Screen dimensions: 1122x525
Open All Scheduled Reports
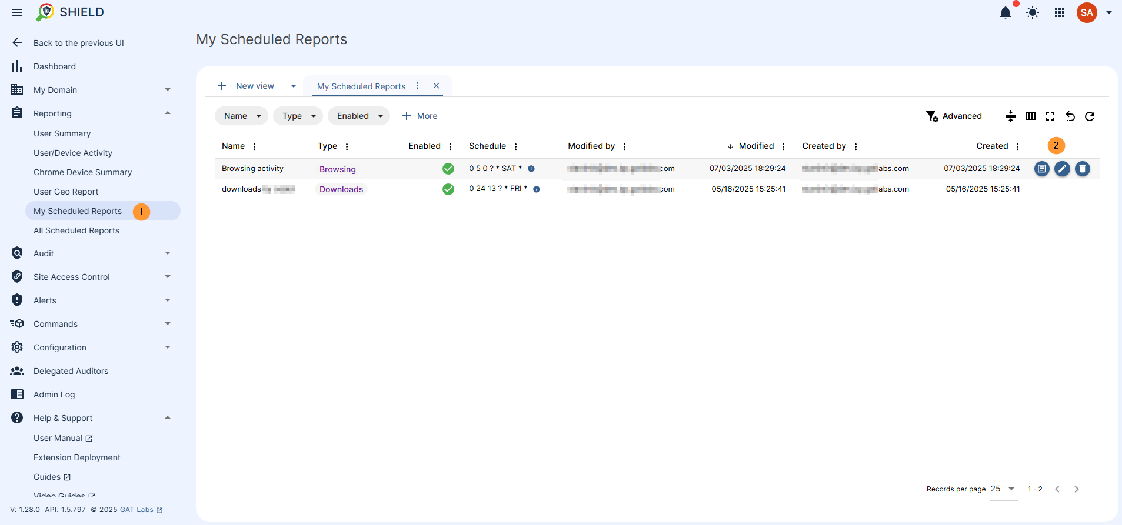click(x=76, y=230)
